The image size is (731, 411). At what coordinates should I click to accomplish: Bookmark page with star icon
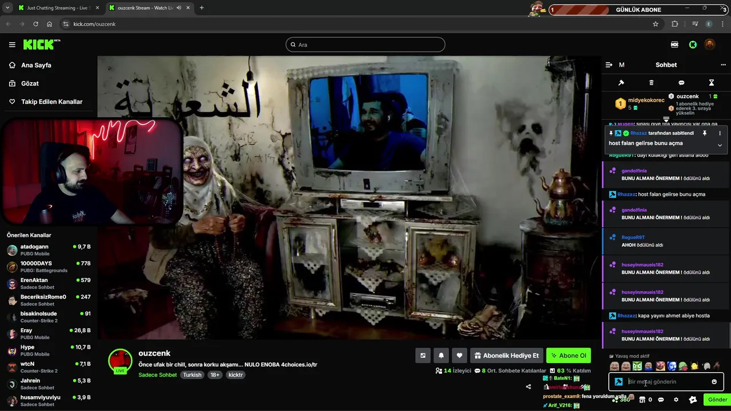coord(656,24)
